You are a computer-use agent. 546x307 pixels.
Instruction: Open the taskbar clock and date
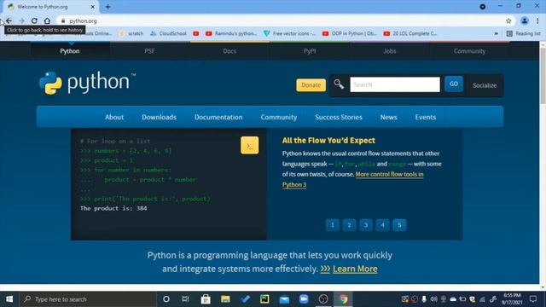pos(512,299)
